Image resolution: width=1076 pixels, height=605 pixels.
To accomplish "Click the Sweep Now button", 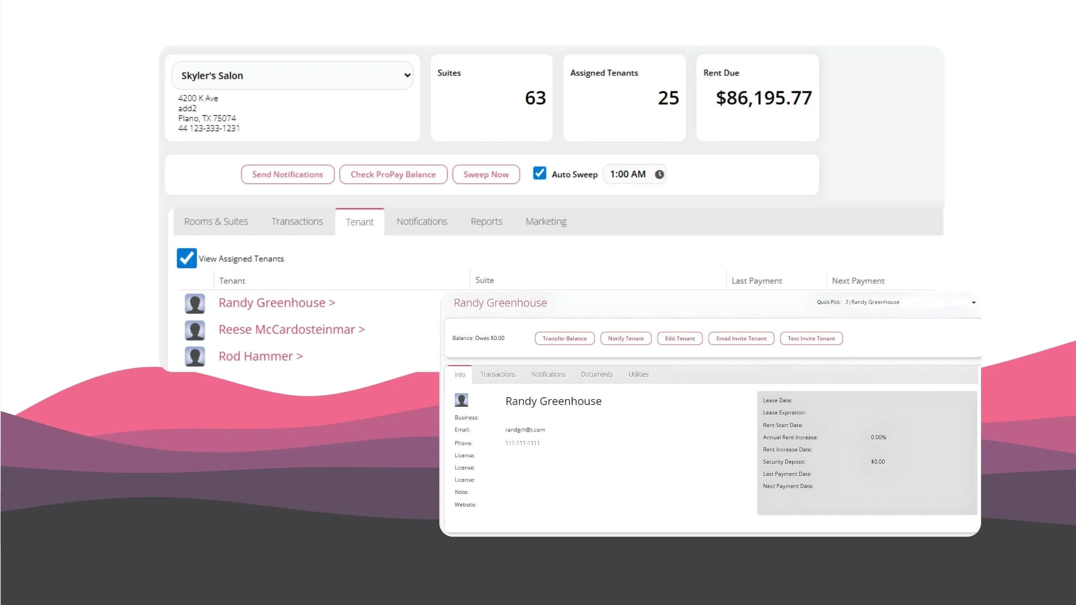I will [x=486, y=174].
